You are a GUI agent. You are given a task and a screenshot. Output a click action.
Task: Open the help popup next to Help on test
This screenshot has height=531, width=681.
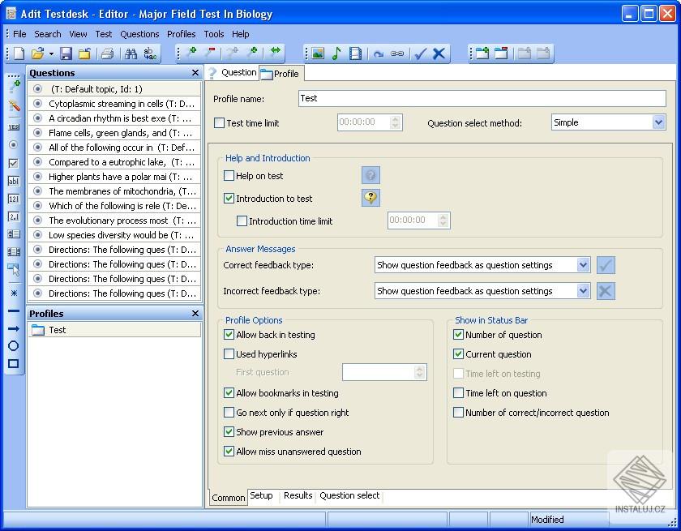tap(370, 175)
